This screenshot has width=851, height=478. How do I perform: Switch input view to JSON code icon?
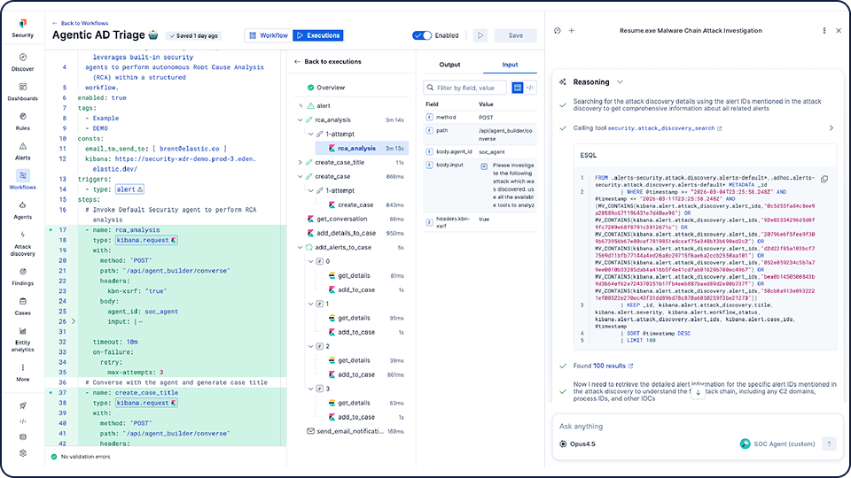point(531,88)
